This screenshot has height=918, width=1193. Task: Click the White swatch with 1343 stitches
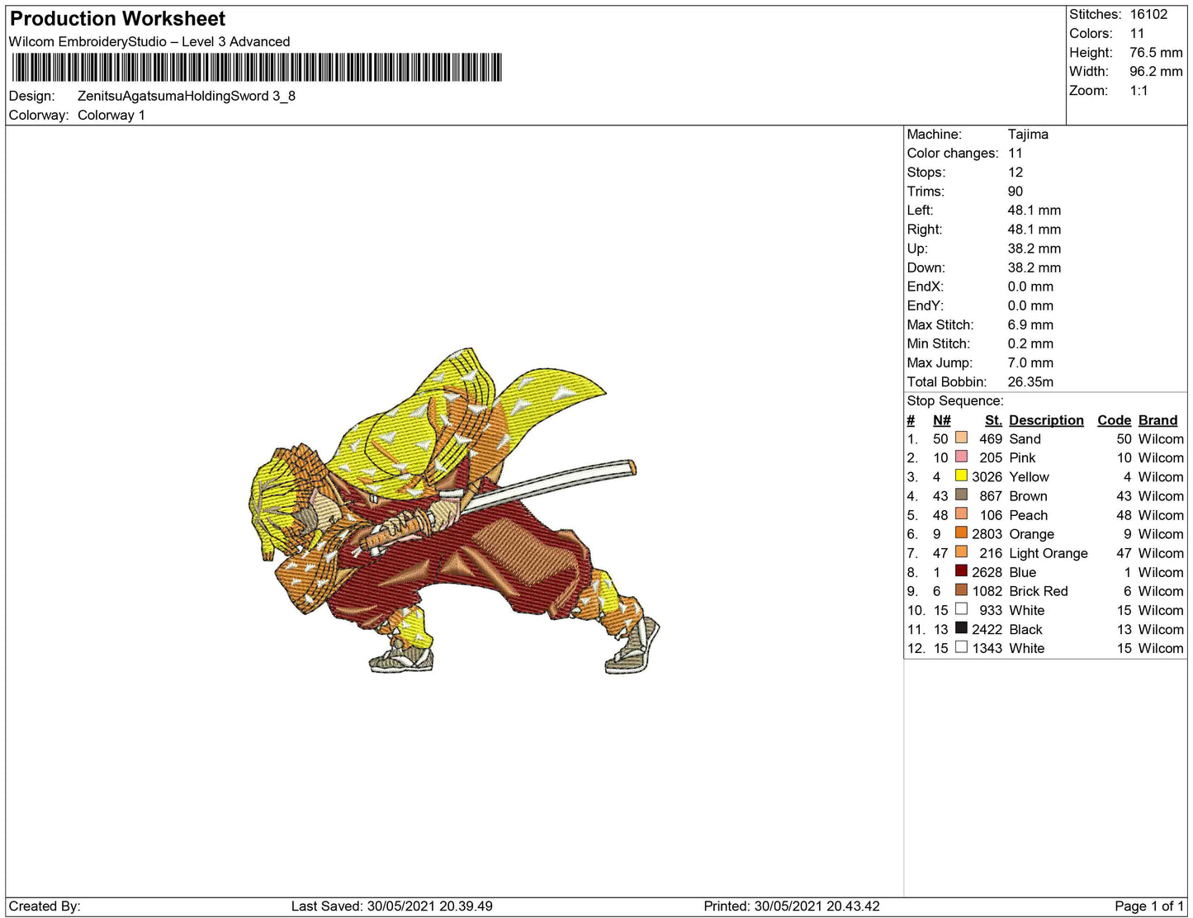[x=961, y=646]
